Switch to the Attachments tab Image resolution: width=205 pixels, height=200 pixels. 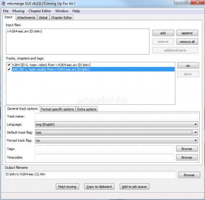pyautogui.click(x=26, y=18)
